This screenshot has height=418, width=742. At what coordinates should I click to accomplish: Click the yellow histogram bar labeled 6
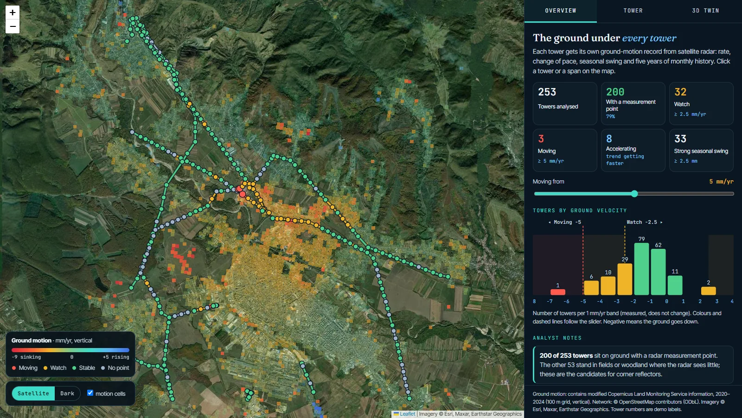point(591,288)
